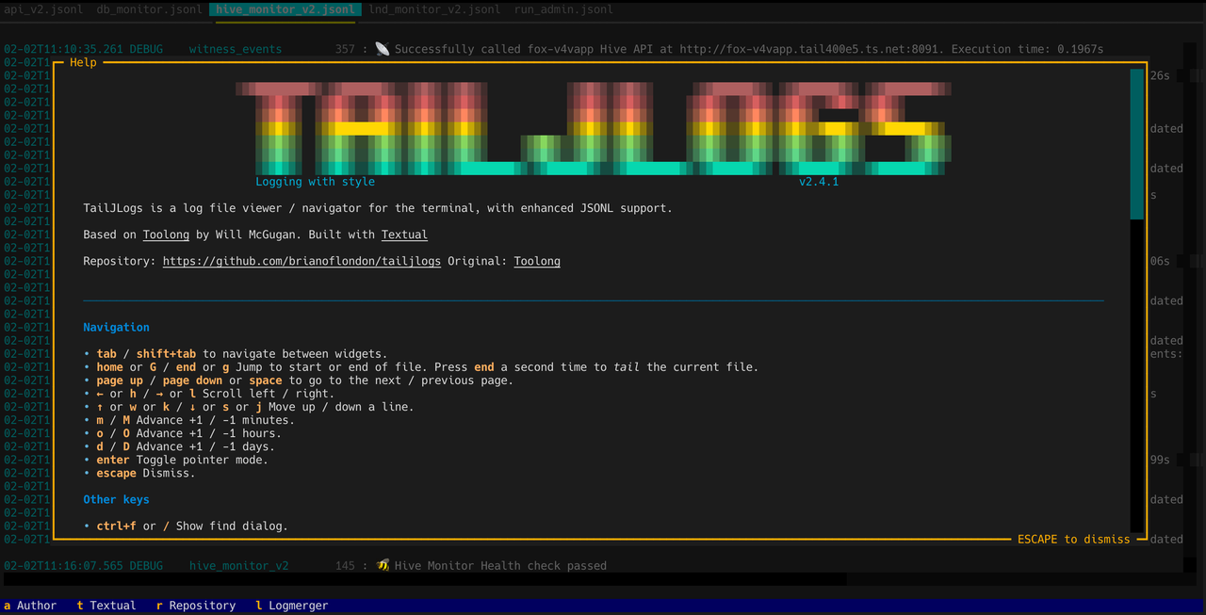This screenshot has height=615, width=1206.
Task: Select the hive_monitor_v2.jsonl tab
Action: (285, 9)
